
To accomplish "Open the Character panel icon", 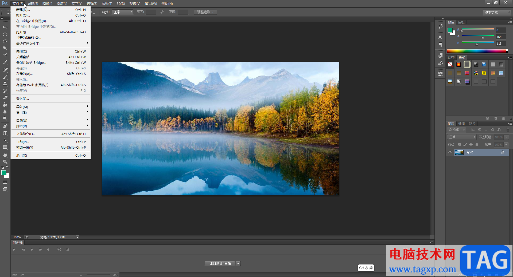I will point(440,37).
